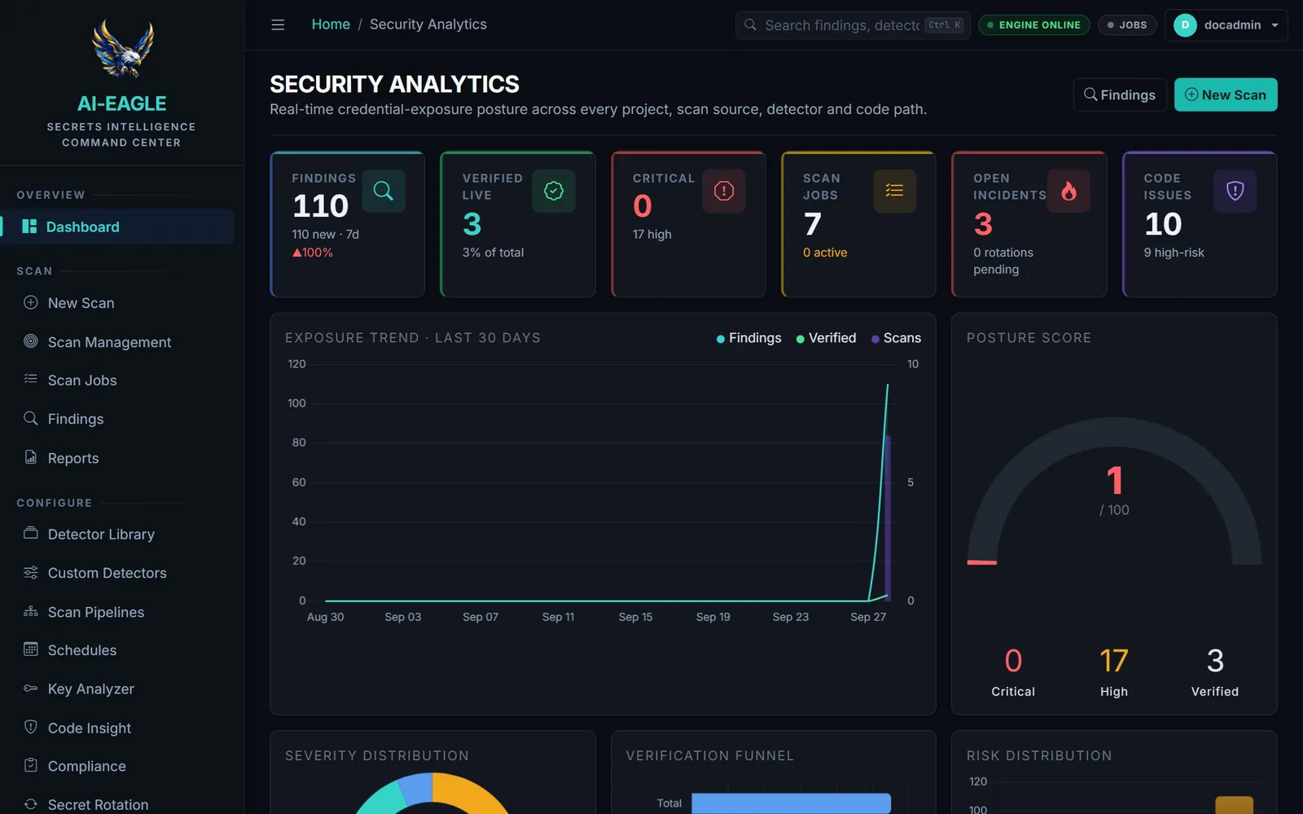Viewport: 1303px width, 814px height.
Task: Click the Total bar in Verification Funnel
Action: coord(791,803)
